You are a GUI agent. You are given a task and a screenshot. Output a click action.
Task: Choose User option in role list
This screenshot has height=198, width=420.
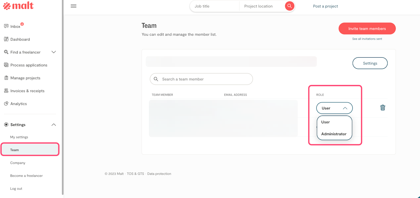pyautogui.click(x=325, y=122)
